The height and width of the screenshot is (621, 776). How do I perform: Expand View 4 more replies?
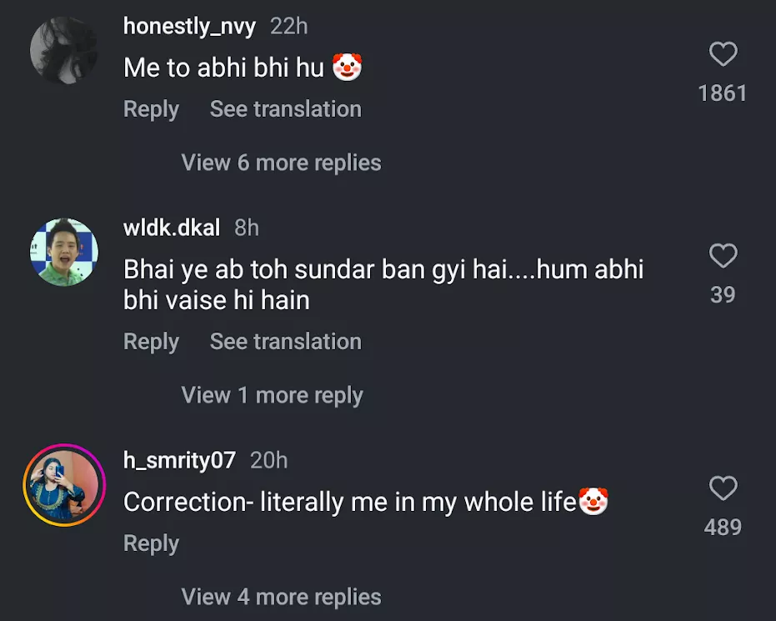[281, 597]
